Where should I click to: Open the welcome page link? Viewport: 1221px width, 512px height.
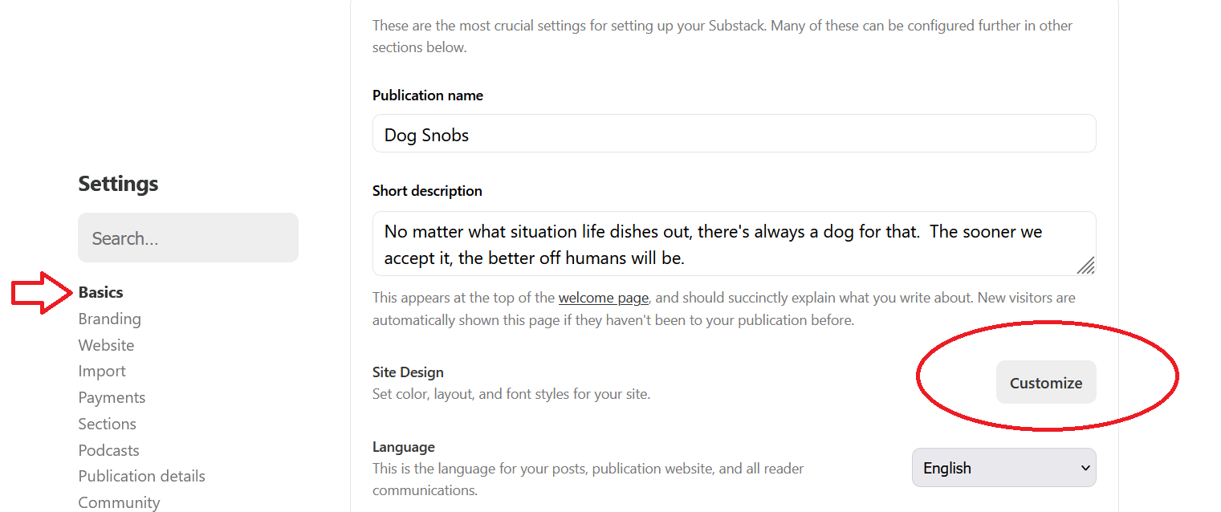click(603, 297)
